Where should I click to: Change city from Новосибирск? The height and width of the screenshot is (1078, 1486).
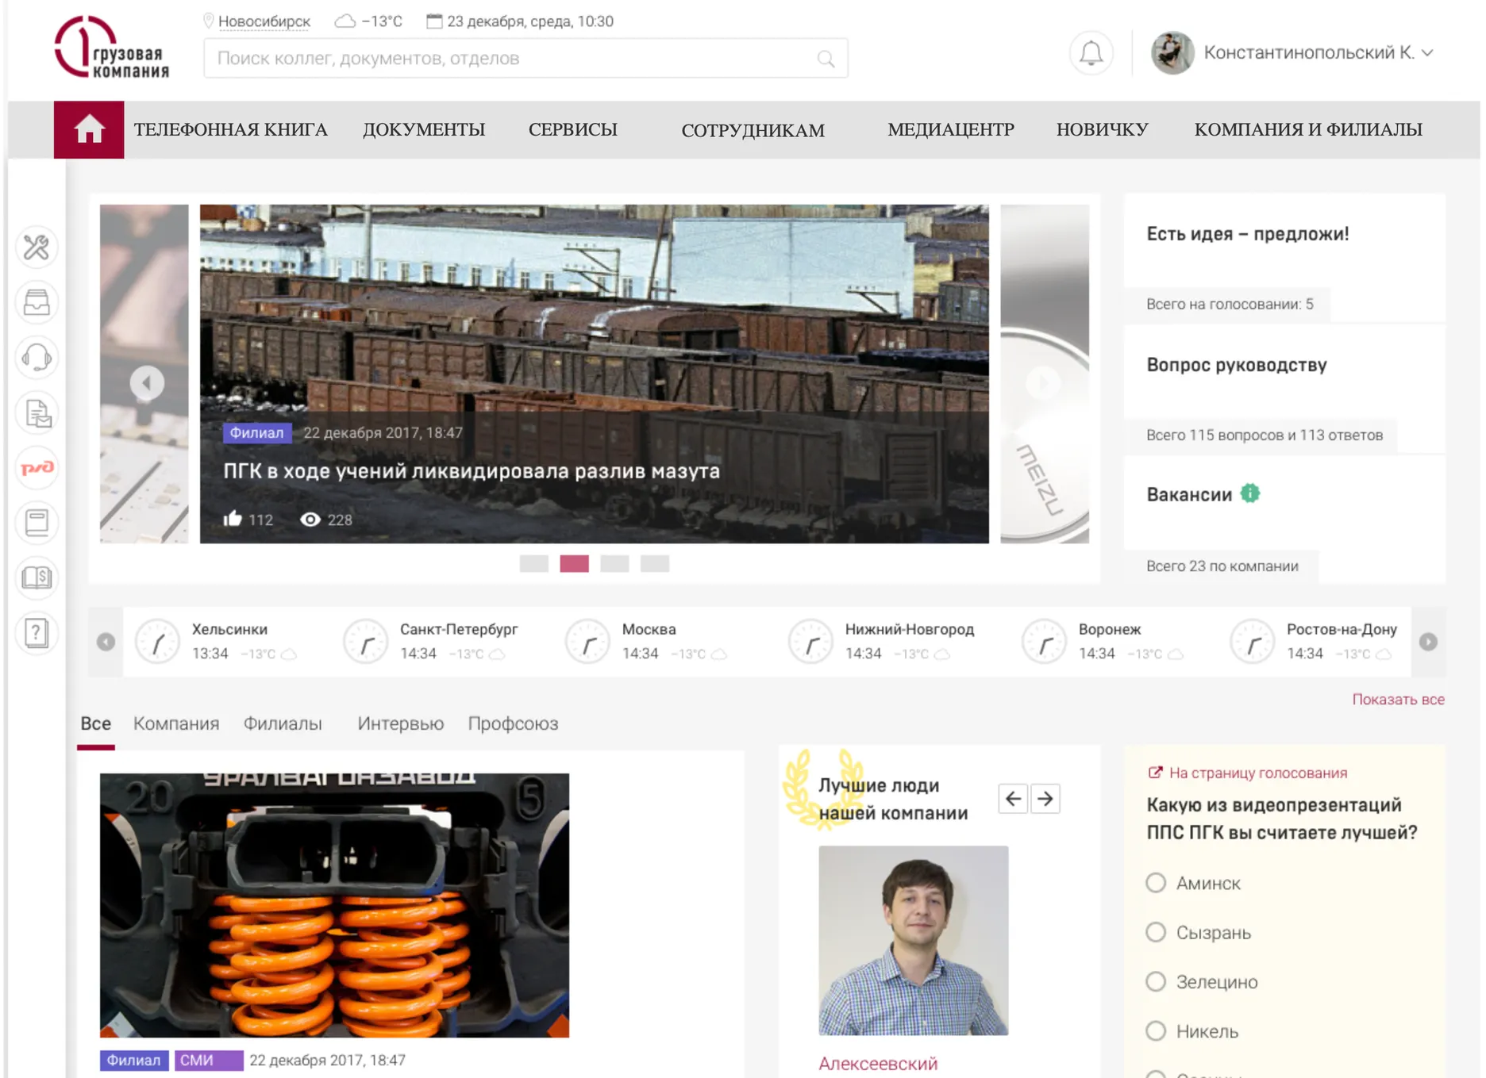(x=264, y=21)
